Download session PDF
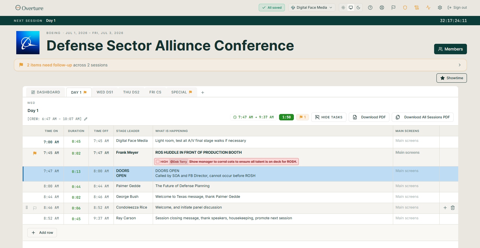This screenshot has width=480, height=248. click(x=369, y=117)
